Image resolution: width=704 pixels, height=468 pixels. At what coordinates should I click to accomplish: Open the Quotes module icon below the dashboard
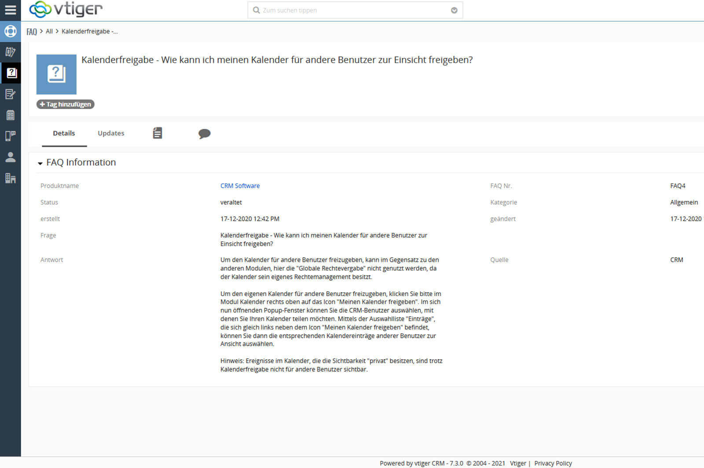(11, 52)
